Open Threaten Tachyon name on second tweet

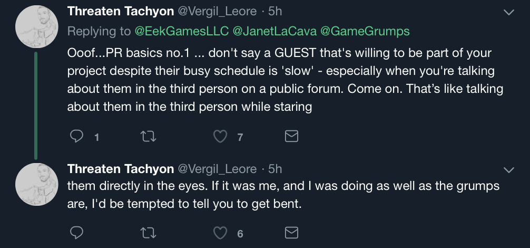pos(121,169)
